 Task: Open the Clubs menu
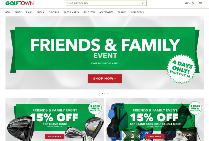pyautogui.click(x=18, y=12)
